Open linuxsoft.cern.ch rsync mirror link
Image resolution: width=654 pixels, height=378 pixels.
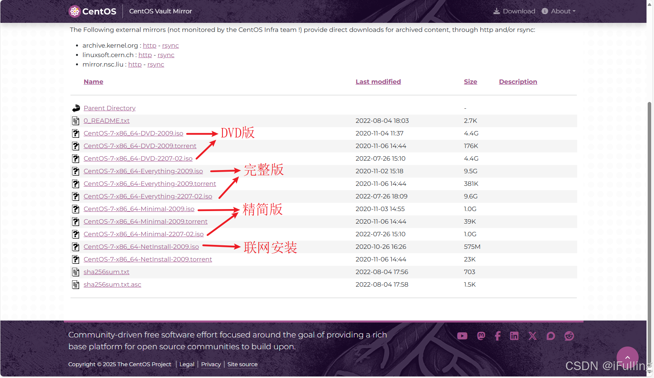pos(166,55)
